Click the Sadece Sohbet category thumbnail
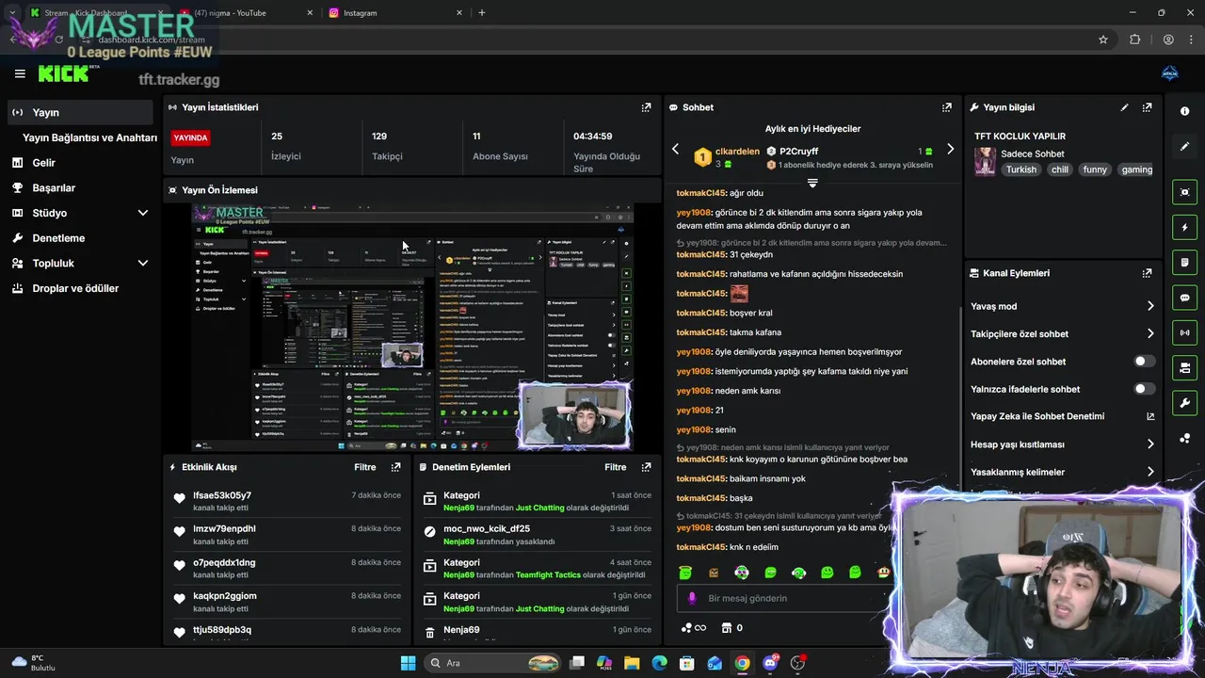1205x678 pixels. point(985,161)
